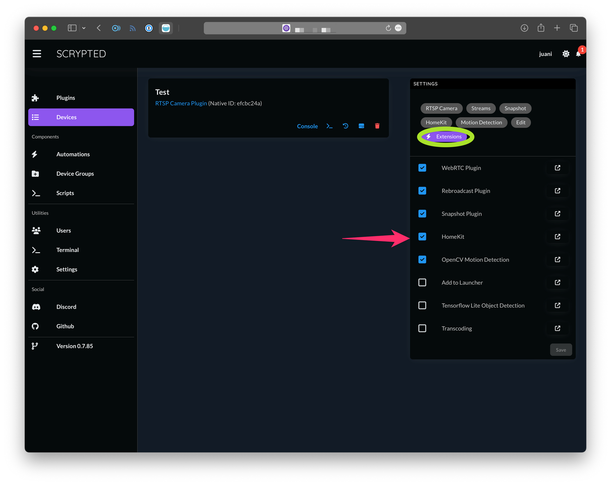Open Add to Launcher link icon
Screen dimensions: 611x485
coord(557,282)
